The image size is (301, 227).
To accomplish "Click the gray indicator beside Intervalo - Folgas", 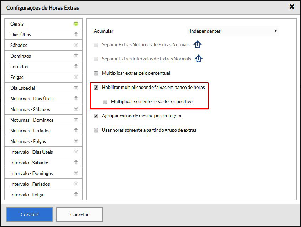I will point(76,195).
